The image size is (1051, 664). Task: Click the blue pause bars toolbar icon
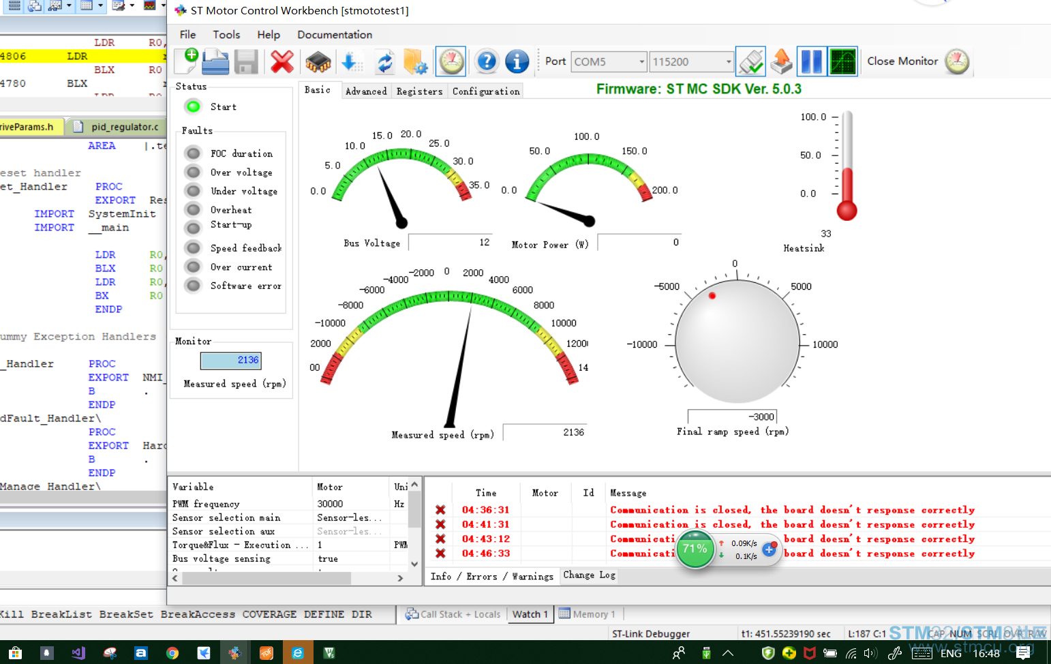(x=811, y=61)
